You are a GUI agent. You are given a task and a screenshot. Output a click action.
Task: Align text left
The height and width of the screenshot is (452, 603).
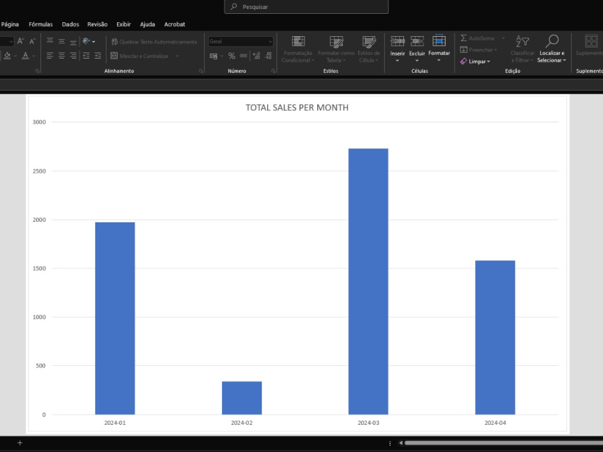(x=50, y=55)
